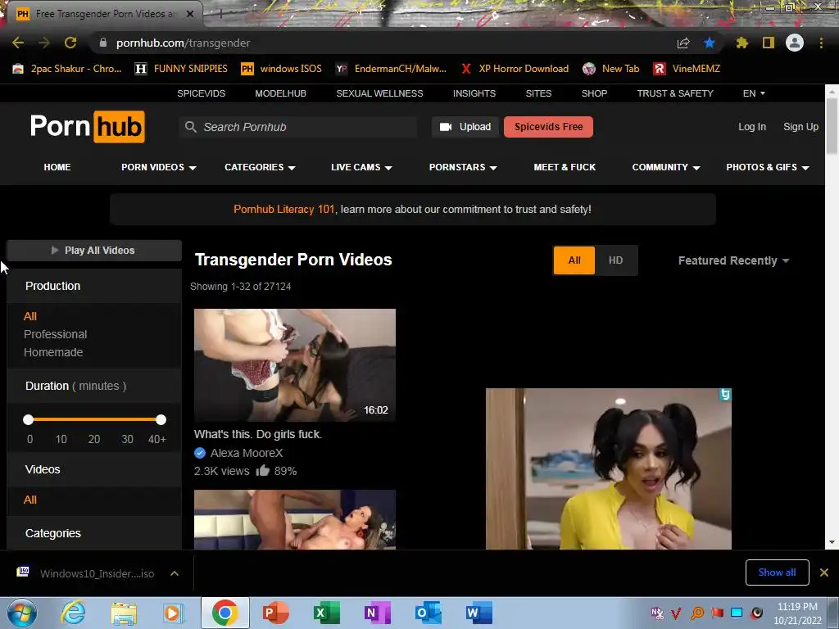Open the 2pac Shakur bookmark
The width and height of the screenshot is (839, 629).
click(67, 69)
